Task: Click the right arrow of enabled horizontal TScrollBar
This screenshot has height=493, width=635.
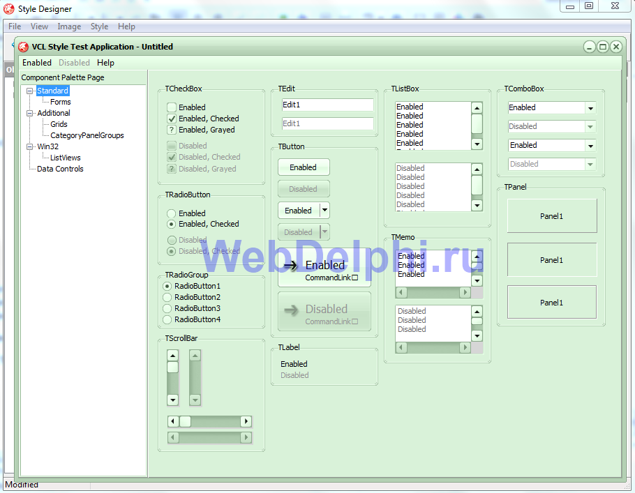Action: pos(246,421)
